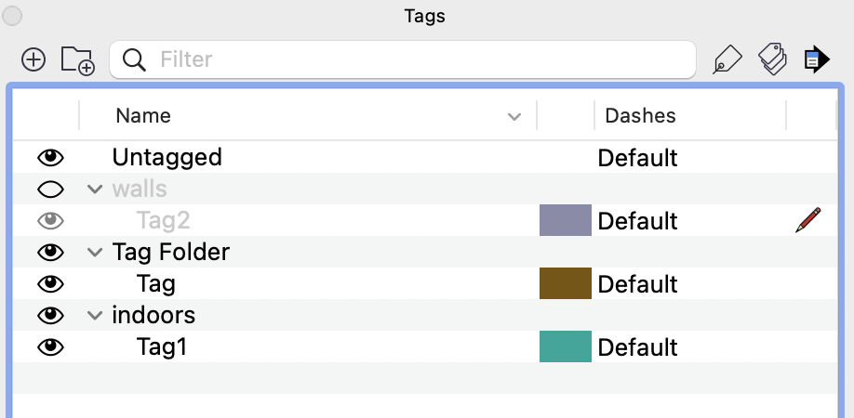The width and height of the screenshot is (854, 418).
Task: Toggle visibility of Tag1
Action: 51,347
